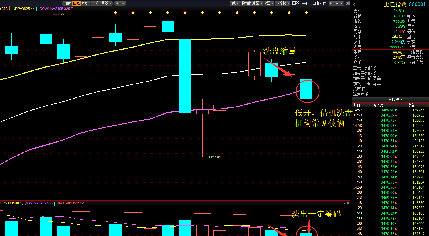Open K线 chart type dropdown
This screenshot has width=429, height=236.
[x=234, y=3]
